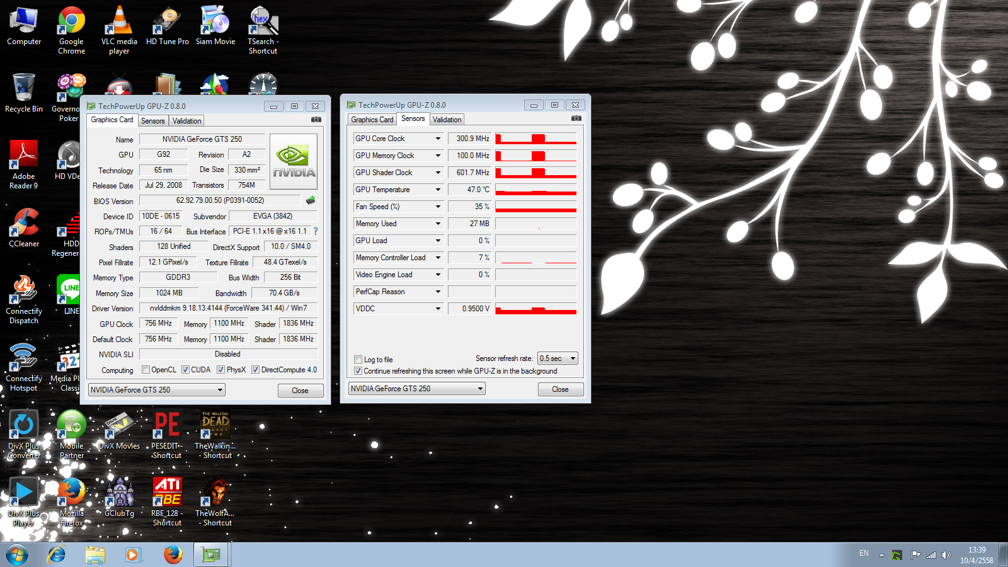
Task: Open Connectify Dispatch shortcut
Action: point(24,300)
